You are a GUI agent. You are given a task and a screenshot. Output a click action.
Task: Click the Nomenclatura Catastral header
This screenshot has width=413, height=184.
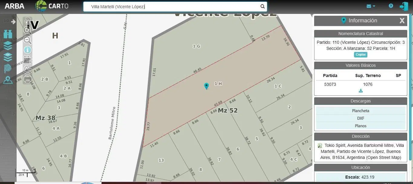coord(360,34)
